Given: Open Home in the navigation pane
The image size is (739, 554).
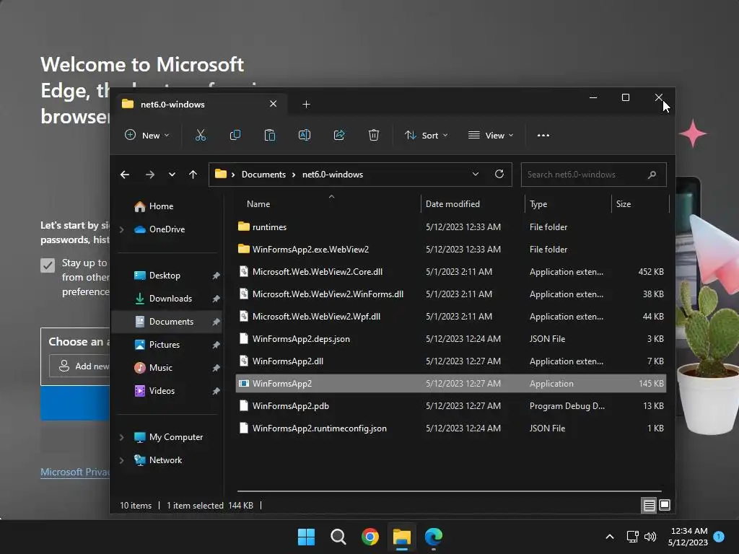Looking at the screenshot, I should point(161,206).
